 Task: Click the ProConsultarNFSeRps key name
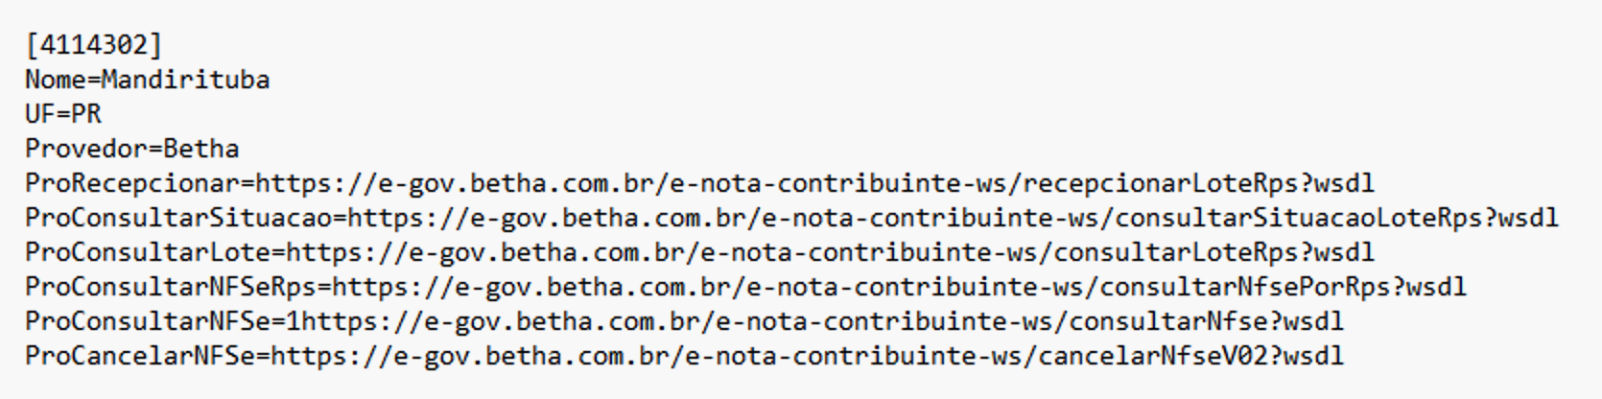click(170, 287)
